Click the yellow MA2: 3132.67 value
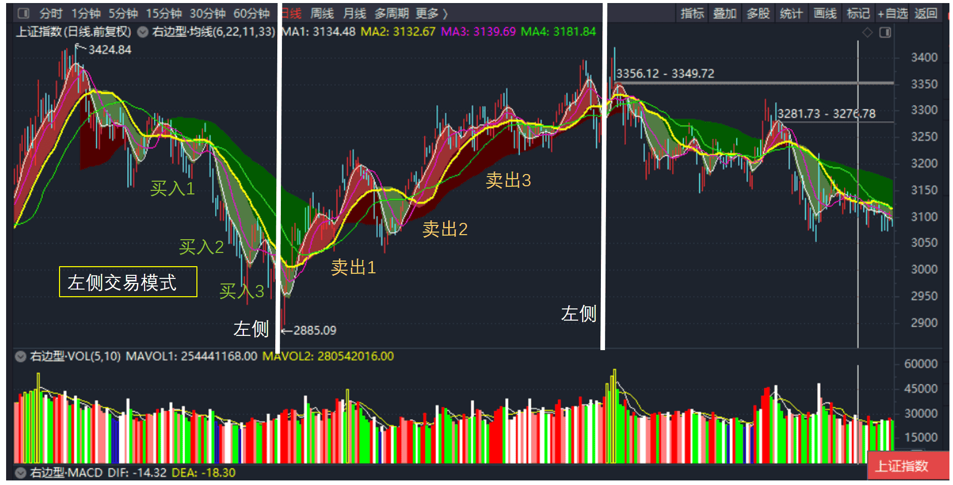This screenshot has height=485, width=953. [x=398, y=32]
